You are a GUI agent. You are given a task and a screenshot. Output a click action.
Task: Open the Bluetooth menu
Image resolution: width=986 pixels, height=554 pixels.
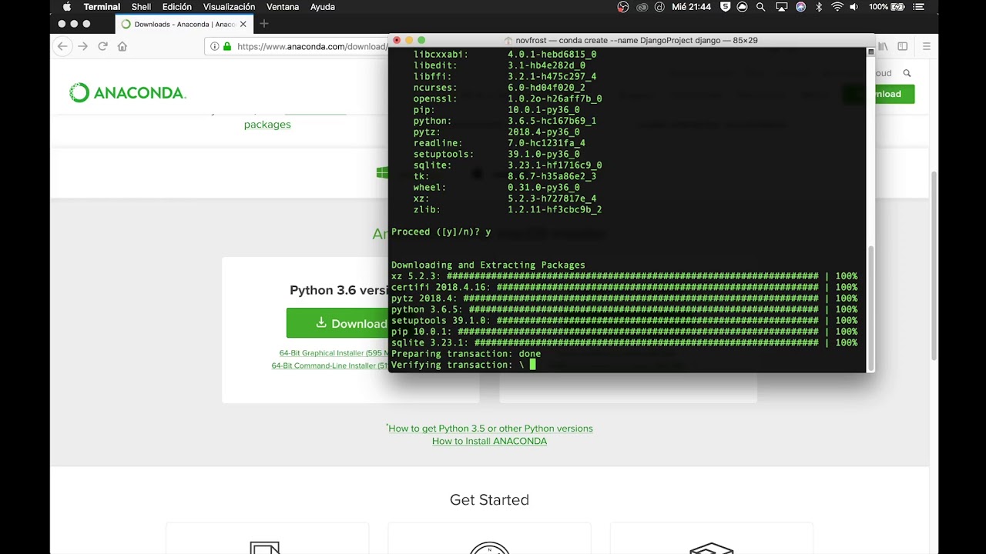click(819, 7)
